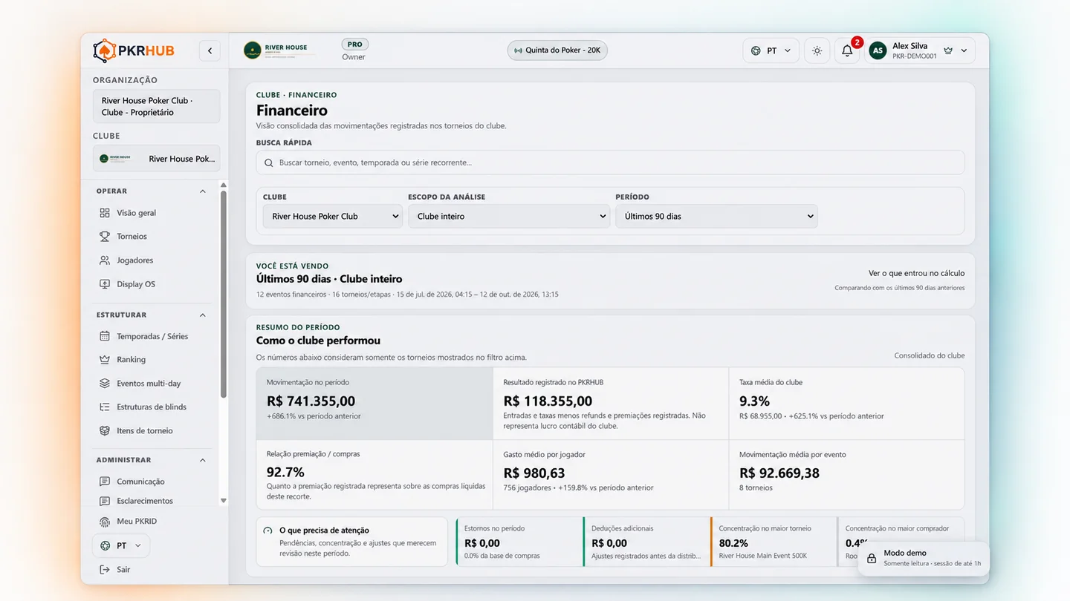
Task: Collapse the OPERAR section
Action: click(x=203, y=191)
